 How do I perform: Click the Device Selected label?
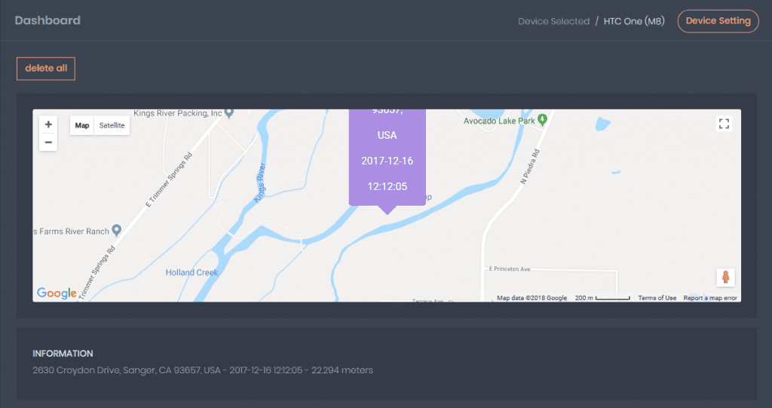[554, 21]
